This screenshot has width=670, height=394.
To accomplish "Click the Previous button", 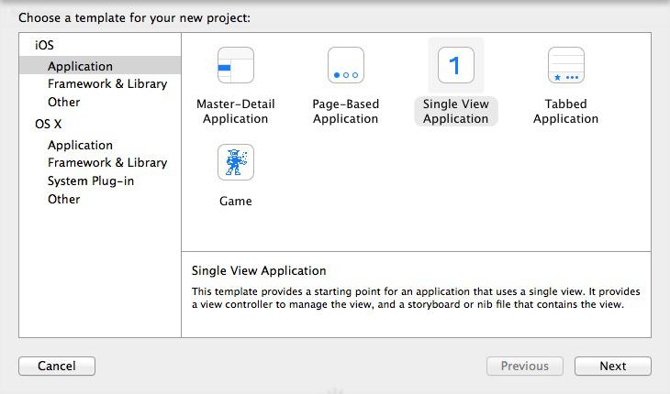I will 525,366.
